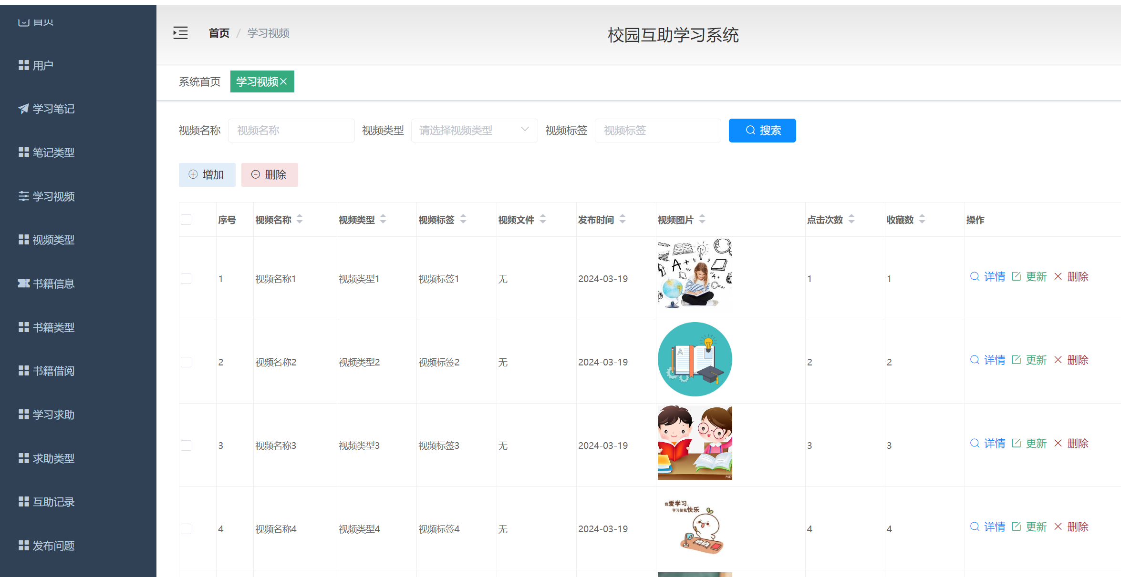Click the edit icon beside 更新 for 视频名称2
1121x577 pixels.
pyautogui.click(x=1017, y=360)
